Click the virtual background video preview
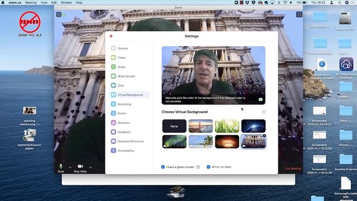This screenshot has width=357, height=201. click(213, 75)
